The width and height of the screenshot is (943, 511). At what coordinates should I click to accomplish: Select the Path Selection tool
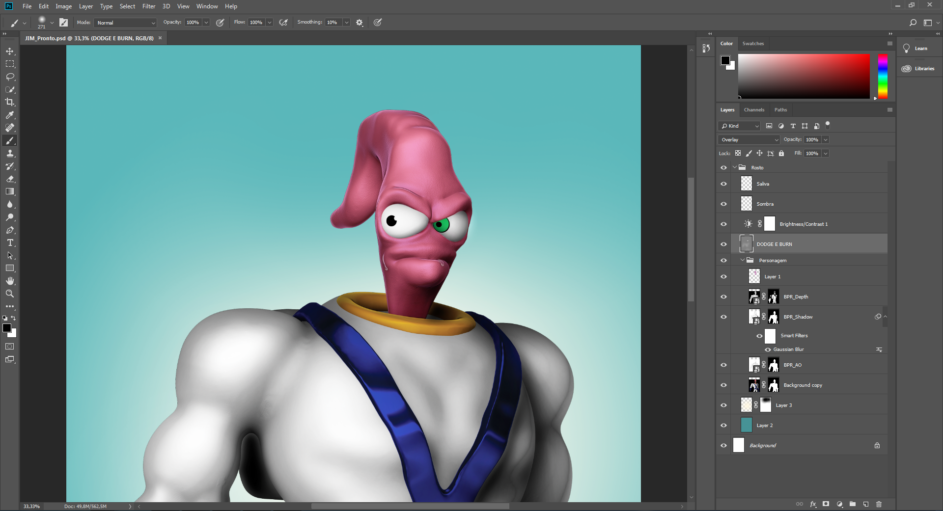click(10, 255)
